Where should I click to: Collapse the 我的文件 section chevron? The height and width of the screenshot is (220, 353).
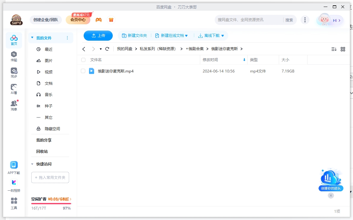[x=32, y=37]
